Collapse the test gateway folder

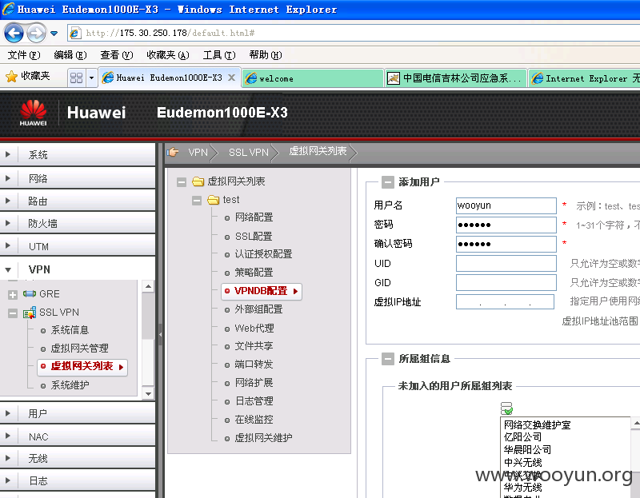point(197,201)
